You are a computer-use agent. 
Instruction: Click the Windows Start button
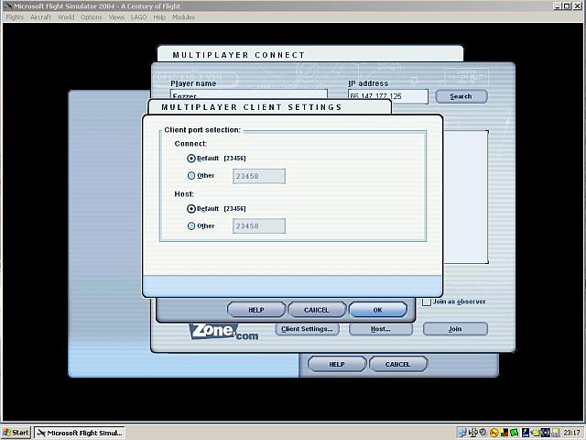pyautogui.click(x=16, y=433)
